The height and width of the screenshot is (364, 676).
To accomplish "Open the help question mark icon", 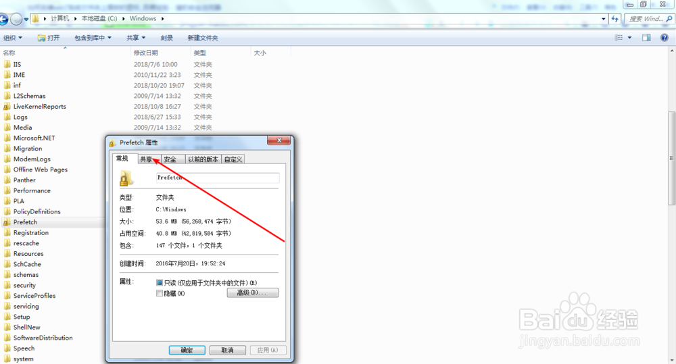I will click(665, 38).
